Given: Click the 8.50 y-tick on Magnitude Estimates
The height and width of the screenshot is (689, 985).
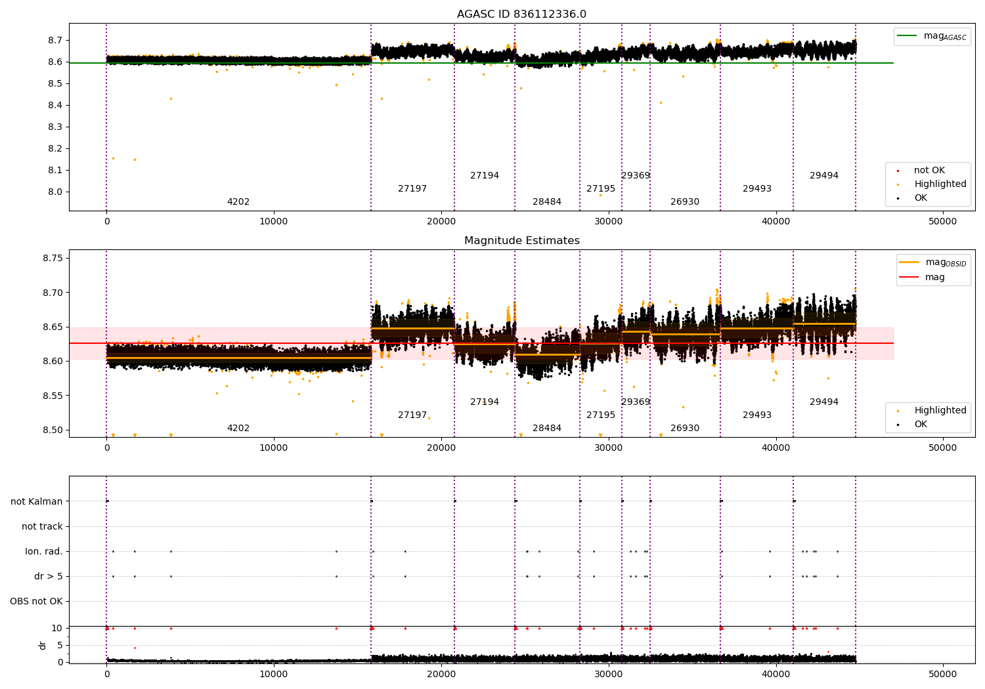Looking at the screenshot, I should 53,430.
